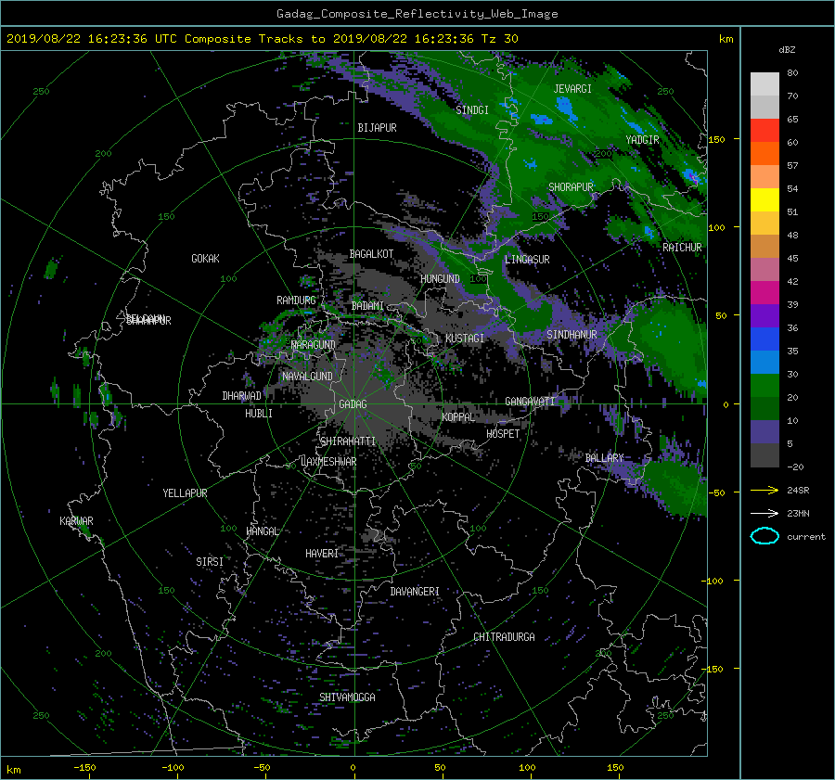Click the NARAGUND city label
Screen dimensions: 835x780
point(314,345)
